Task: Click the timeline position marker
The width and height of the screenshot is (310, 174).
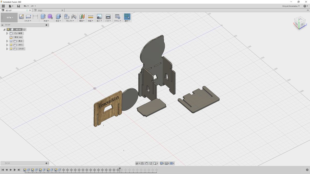Action: [120, 169]
